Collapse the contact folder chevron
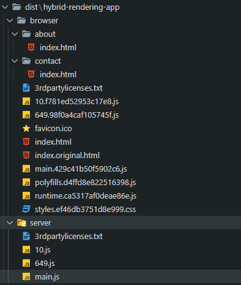Image resolution: width=241 pixels, height=285 pixels. 15,61
